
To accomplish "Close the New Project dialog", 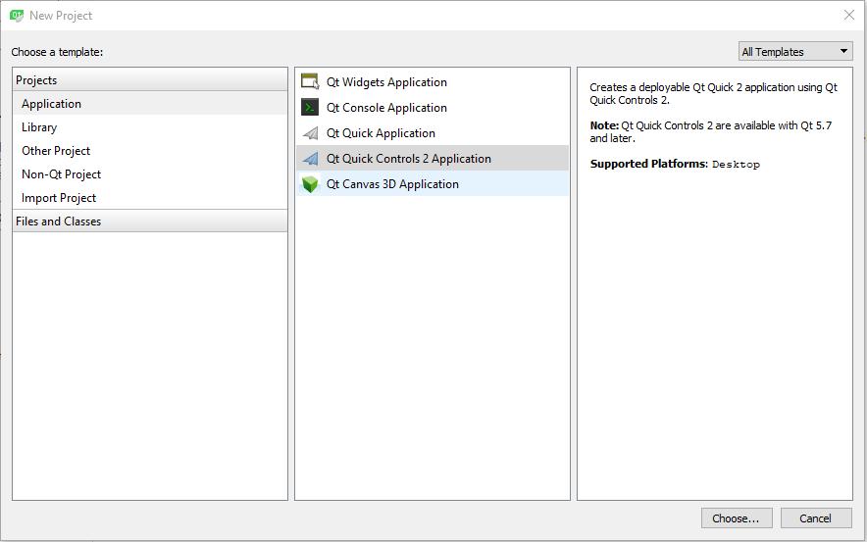I will click(x=848, y=15).
